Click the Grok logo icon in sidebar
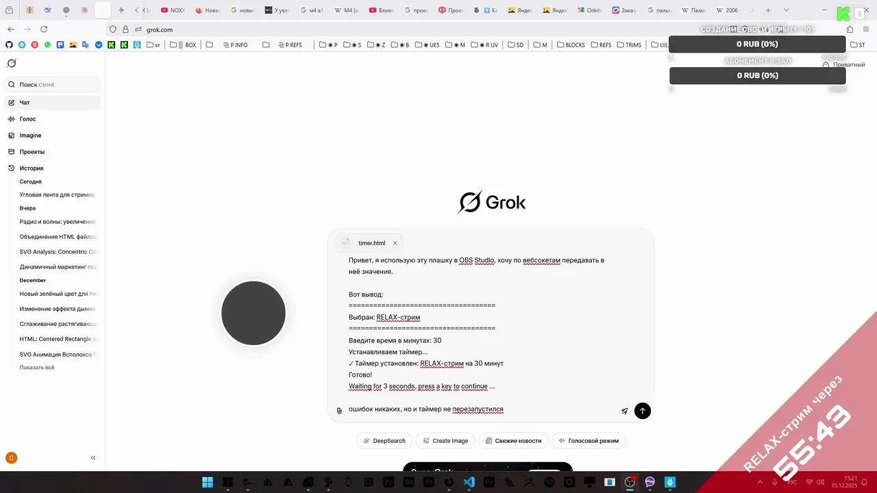The height and width of the screenshot is (493, 877). 11,63
